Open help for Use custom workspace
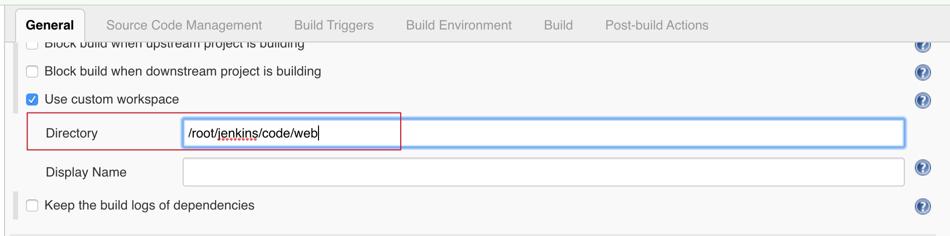The image size is (950, 236). pos(922,100)
